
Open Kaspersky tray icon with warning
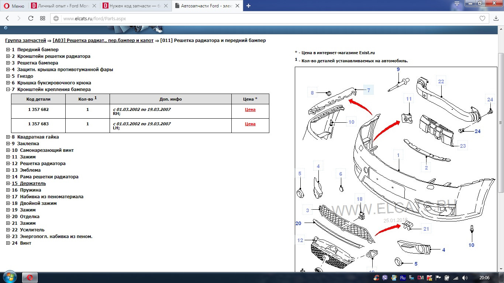click(x=429, y=278)
